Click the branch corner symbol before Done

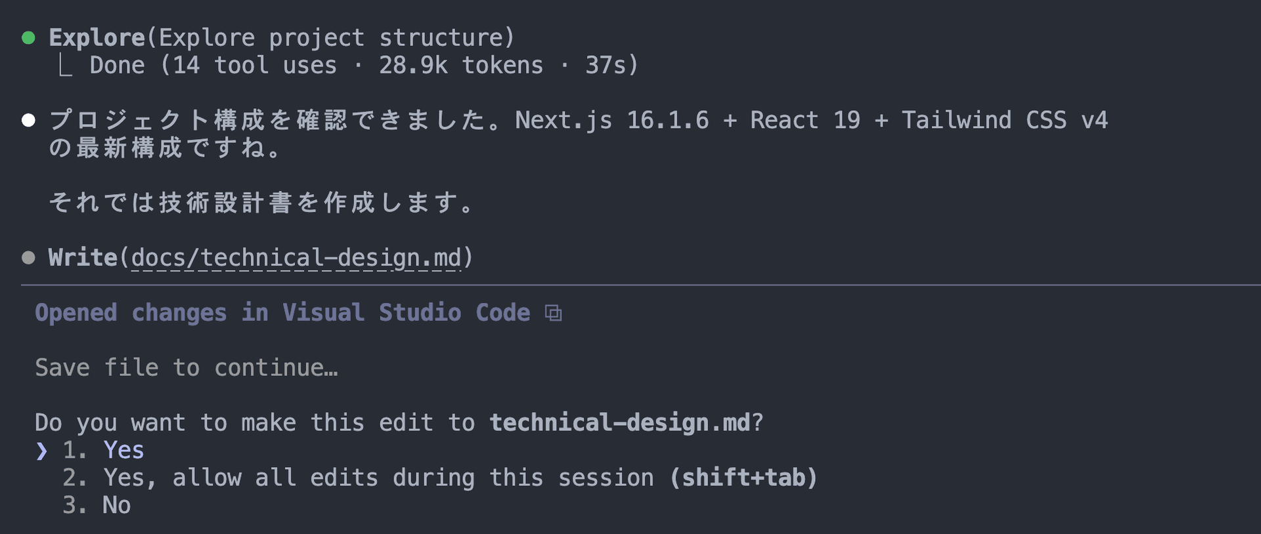pos(65,66)
